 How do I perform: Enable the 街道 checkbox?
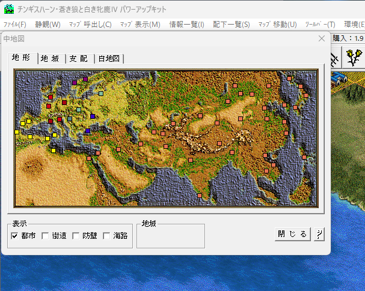pos(45,236)
